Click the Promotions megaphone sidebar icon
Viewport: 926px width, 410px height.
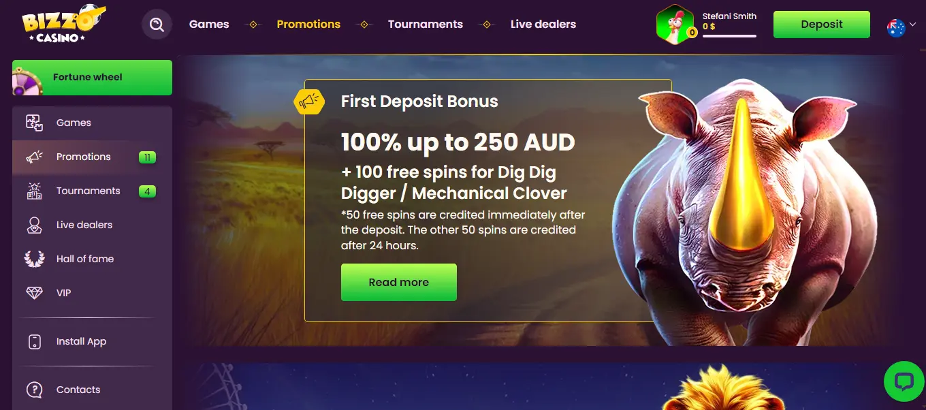coord(34,157)
